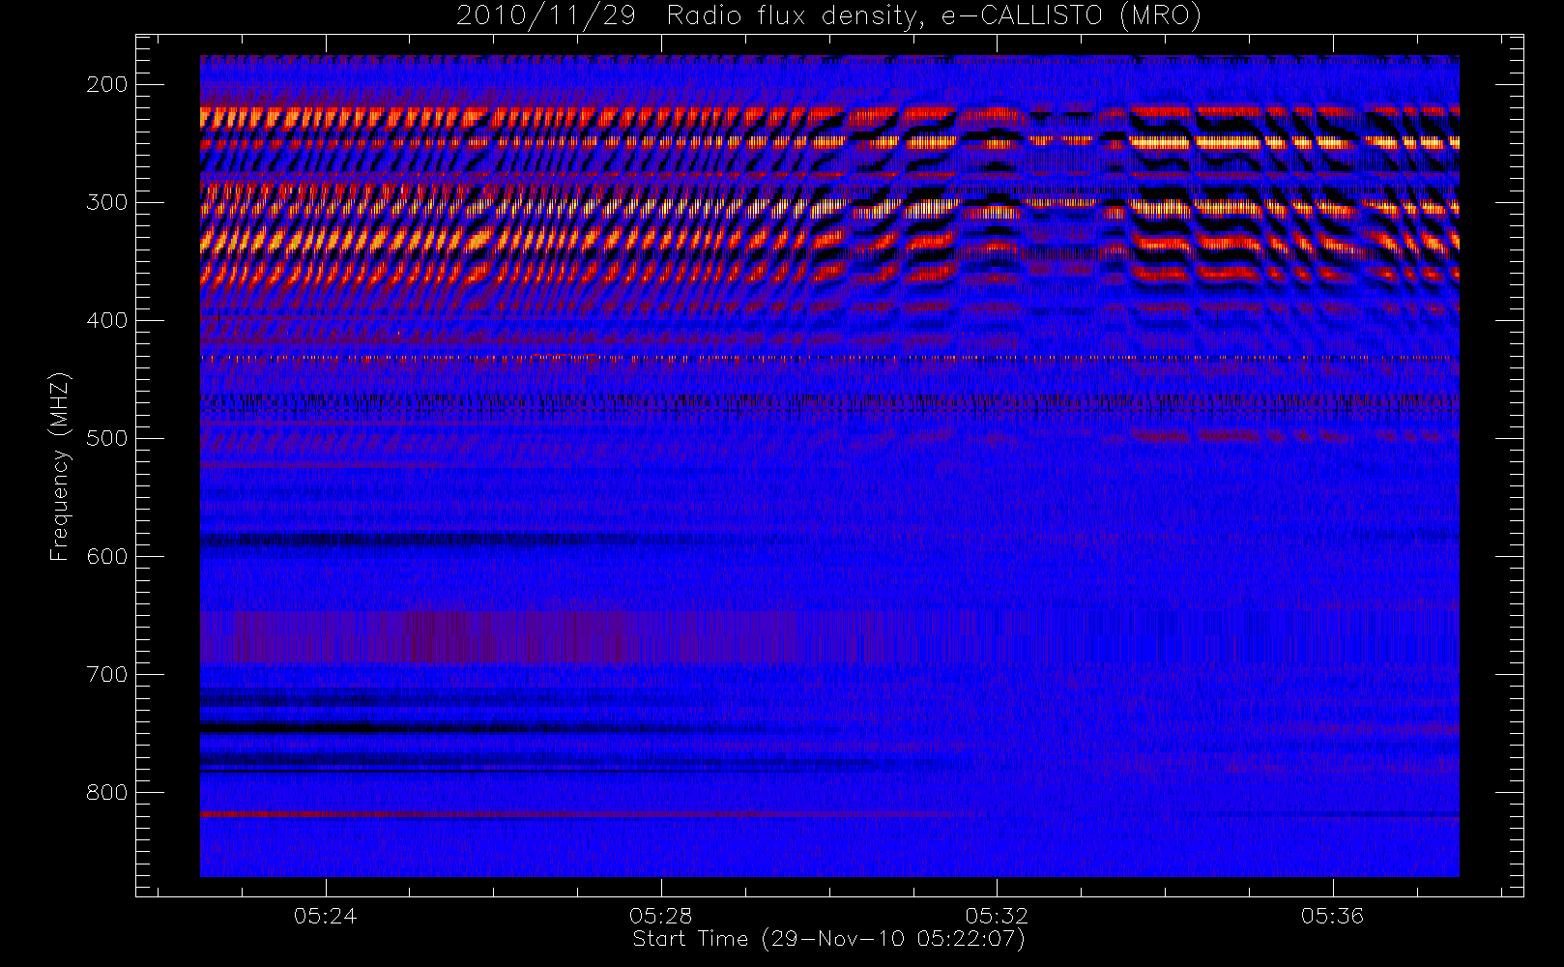The width and height of the screenshot is (1564, 967).
Task: Click the 300 frequency tick label
Action: pos(107,202)
